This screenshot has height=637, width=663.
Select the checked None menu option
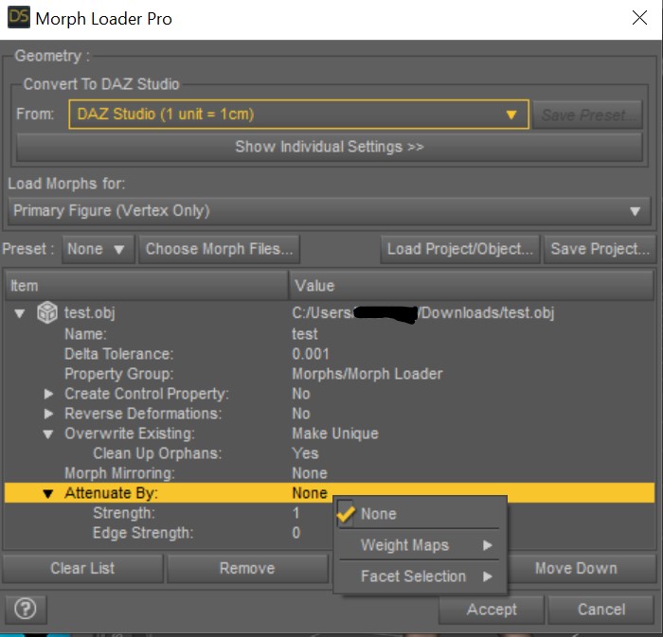point(420,514)
